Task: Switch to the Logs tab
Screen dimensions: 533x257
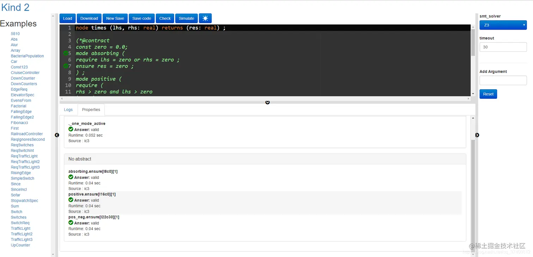Action: 68,110
